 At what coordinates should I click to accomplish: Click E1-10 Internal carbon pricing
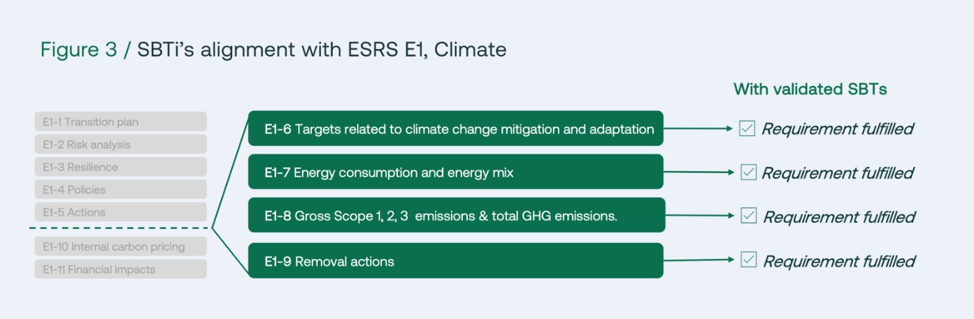click(121, 246)
